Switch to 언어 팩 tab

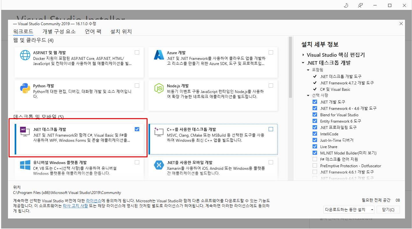click(x=93, y=32)
